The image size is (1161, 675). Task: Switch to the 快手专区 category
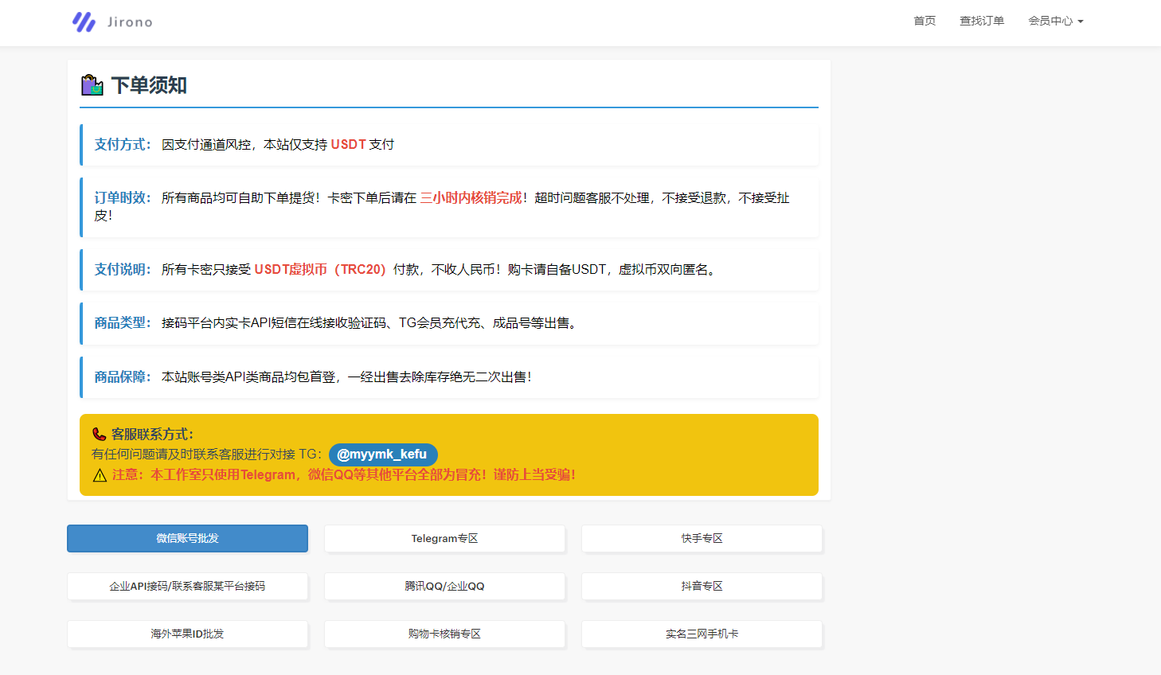[x=702, y=538]
